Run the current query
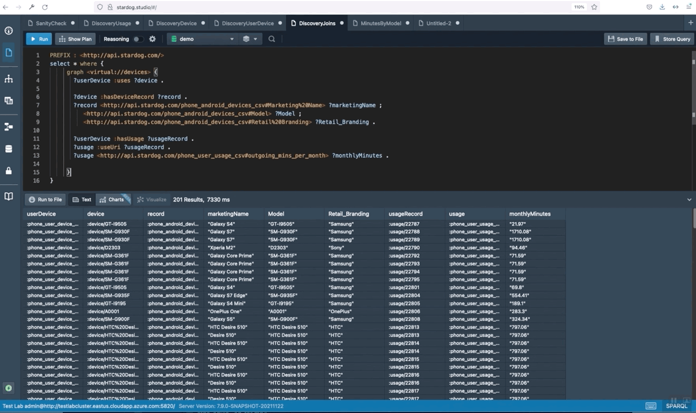The image size is (696, 413). pyautogui.click(x=39, y=39)
